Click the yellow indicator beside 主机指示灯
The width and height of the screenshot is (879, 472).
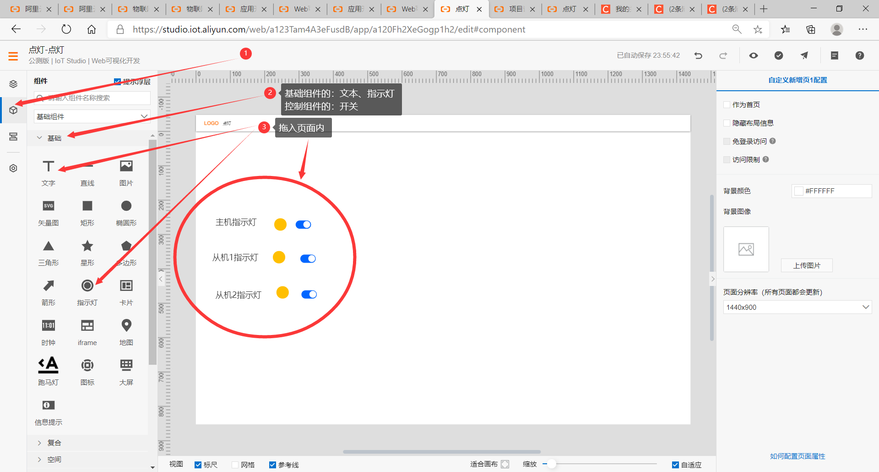280,224
